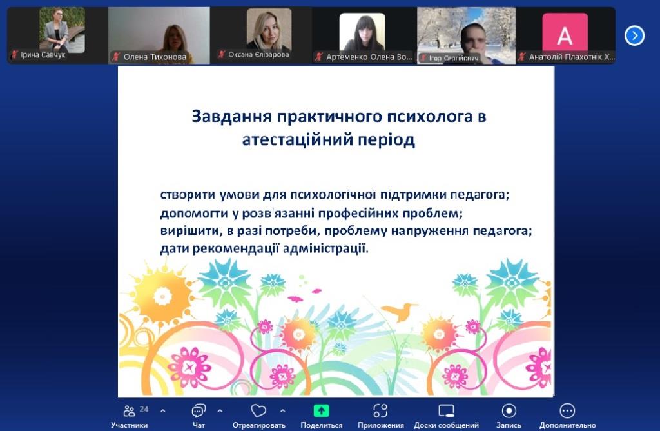Viewport: 660px width, 431px height.
Task: Toggle the Запись recording button
Action: (x=509, y=411)
